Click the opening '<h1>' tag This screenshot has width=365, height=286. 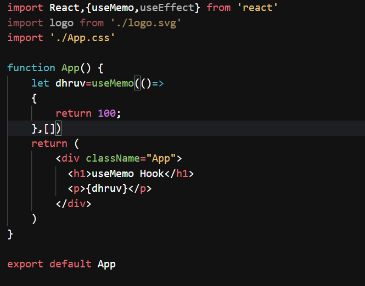pyautogui.click(x=80, y=174)
